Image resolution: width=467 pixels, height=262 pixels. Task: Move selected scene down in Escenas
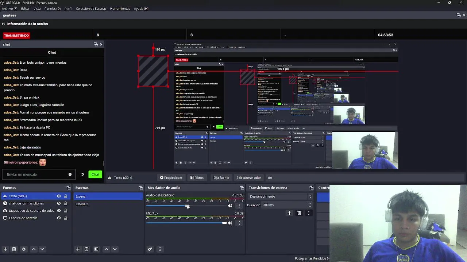coord(115,249)
